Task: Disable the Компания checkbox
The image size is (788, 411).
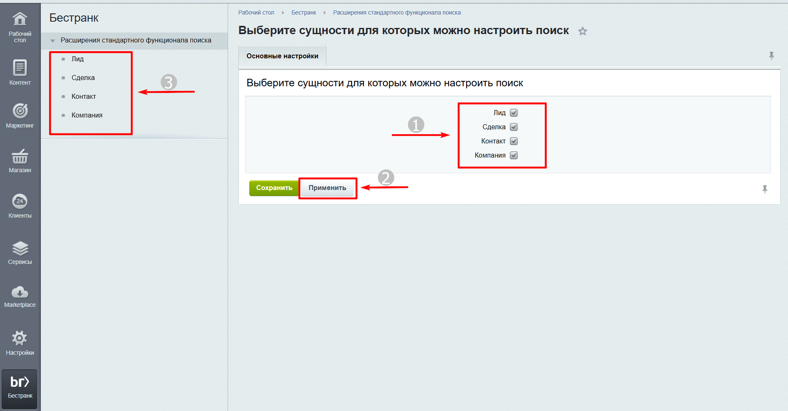Action: (x=514, y=155)
